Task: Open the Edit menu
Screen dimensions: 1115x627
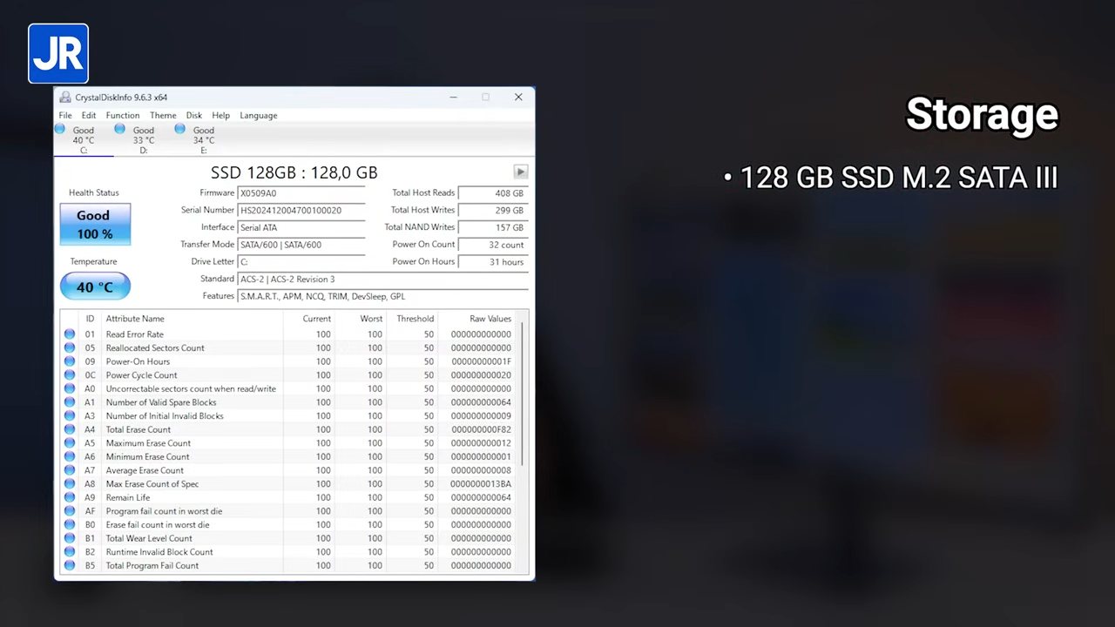Action: (x=89, y=115)
